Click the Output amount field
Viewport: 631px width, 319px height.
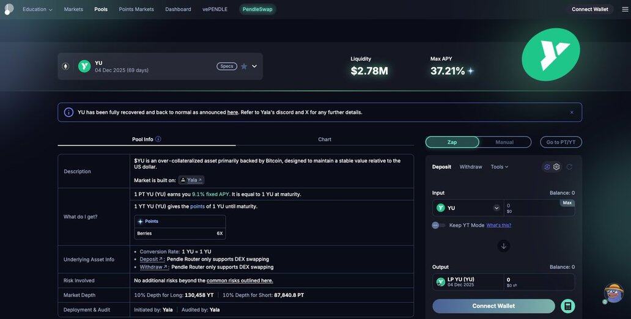point(539,282)
